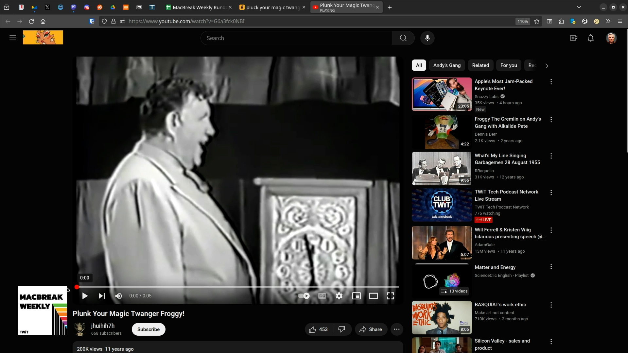Toggle theater mode view

[x=373, y=296]
